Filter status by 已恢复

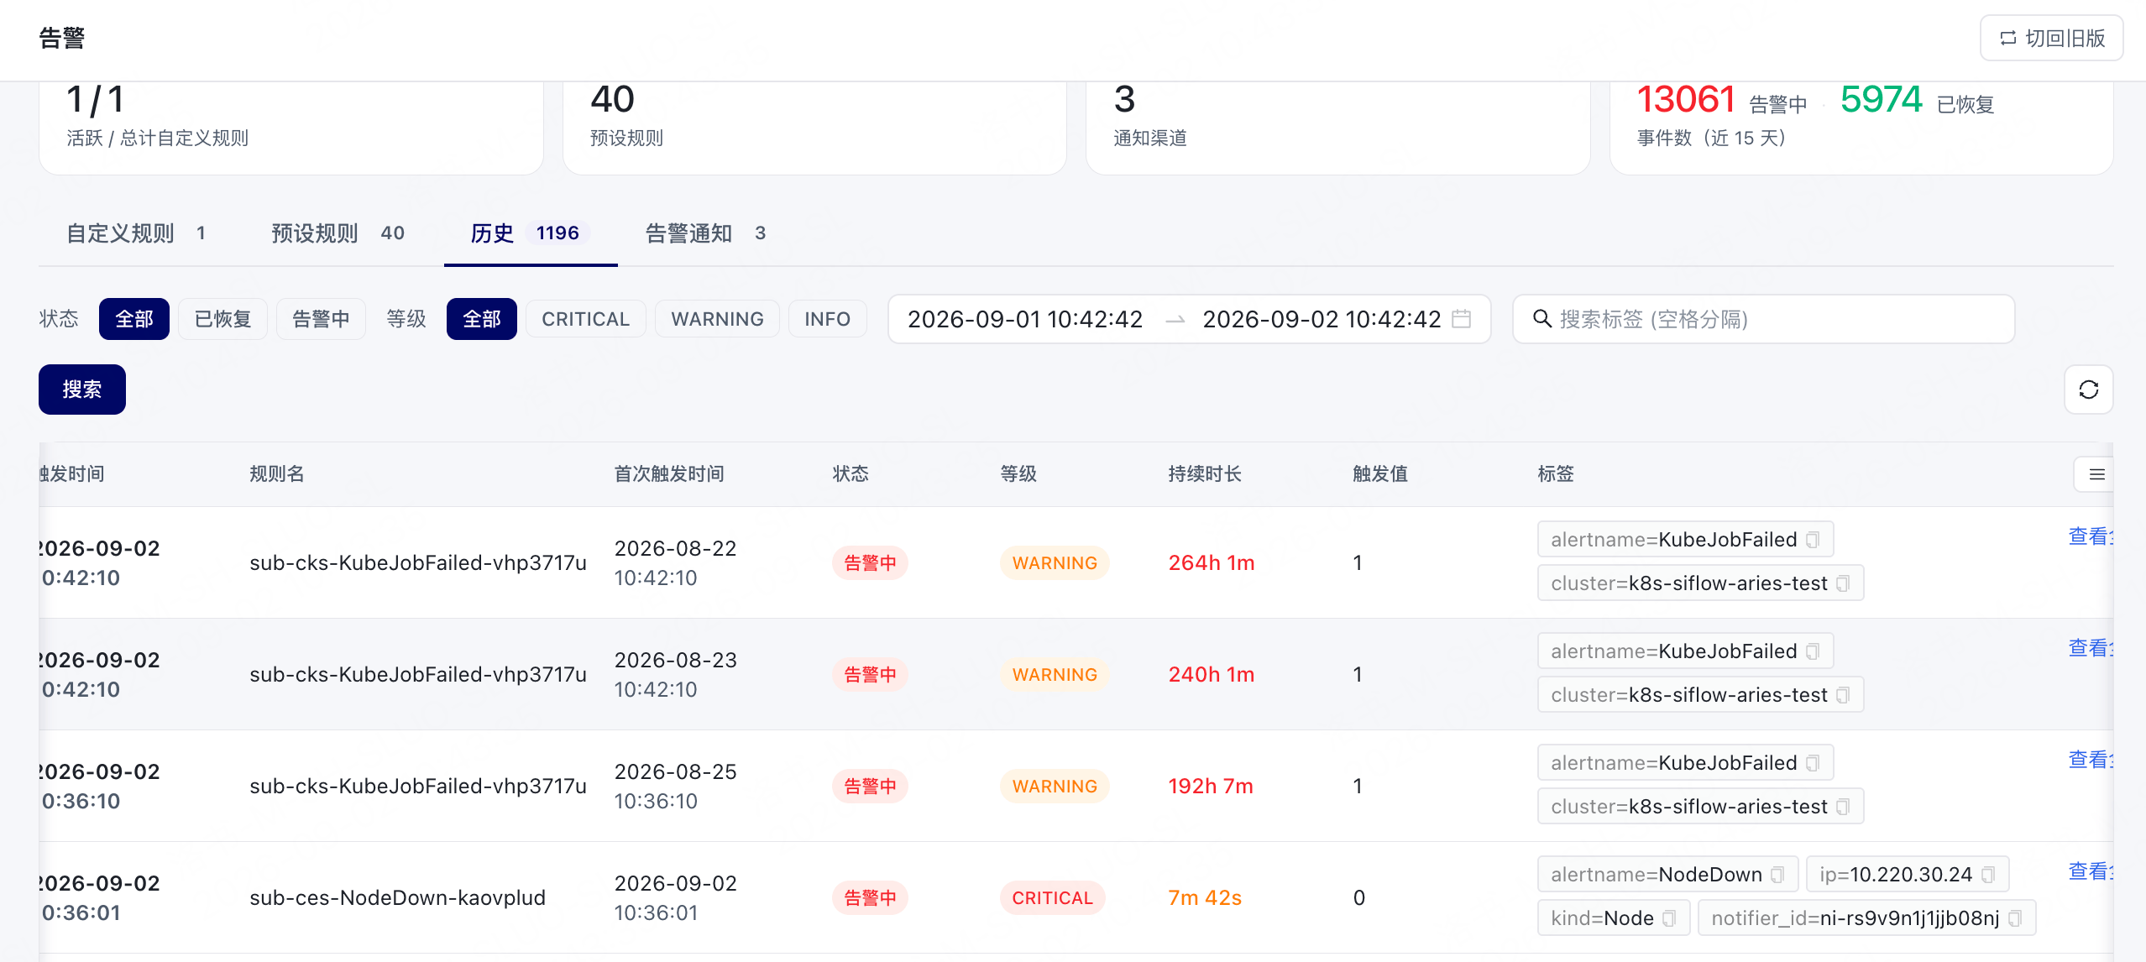[x=223, y=319]
